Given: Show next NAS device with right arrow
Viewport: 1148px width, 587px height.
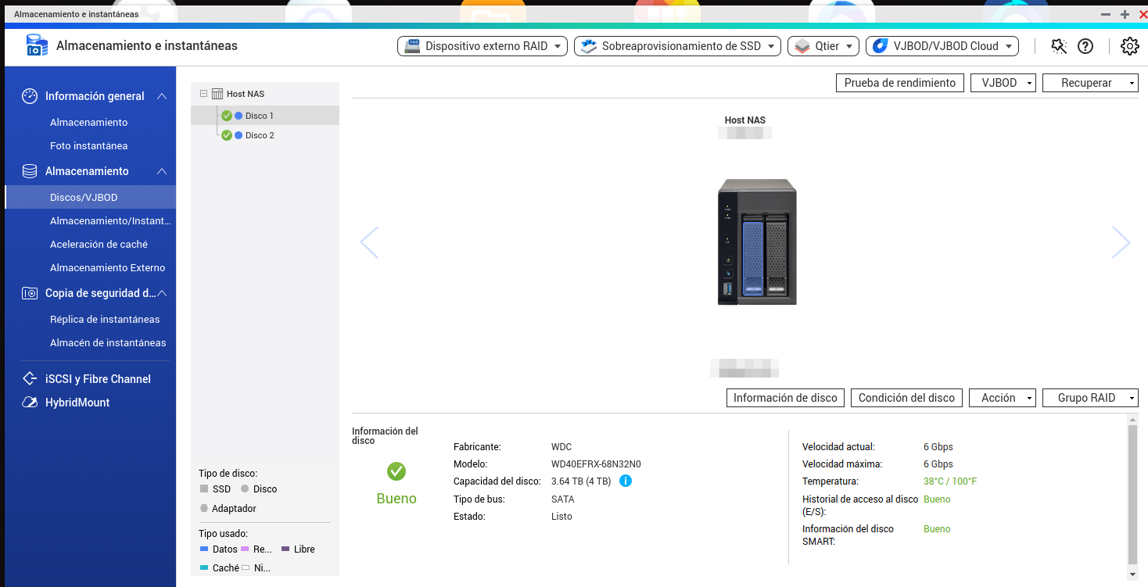Looking at the screenshot, I should point(1121,242).
